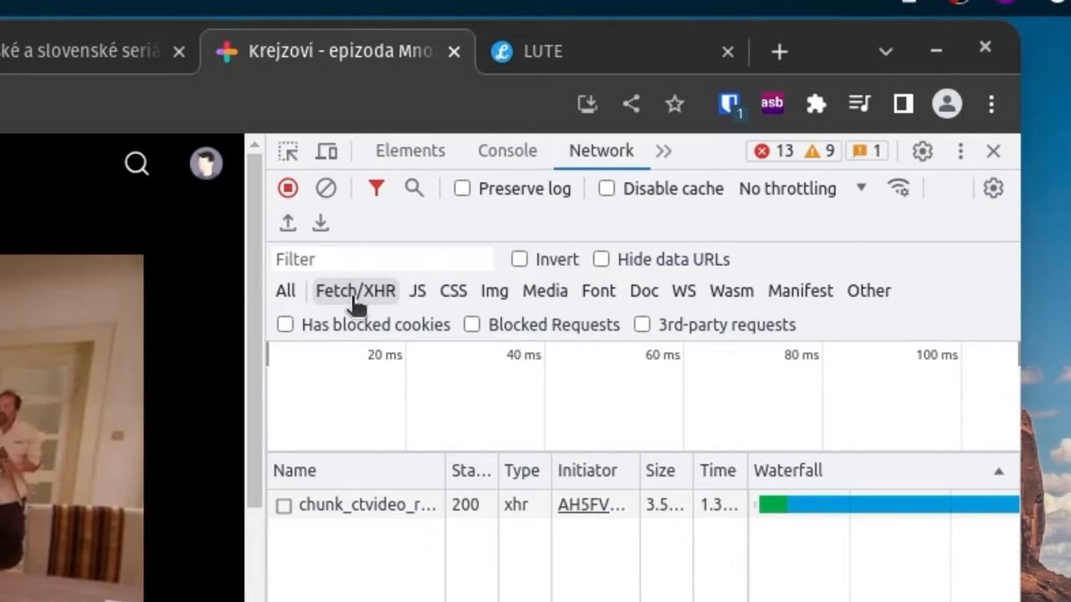The width and height of the screenshot is (1071, 602).
Task: Enable the Preserve log checkbox
Action: [462, 188]
